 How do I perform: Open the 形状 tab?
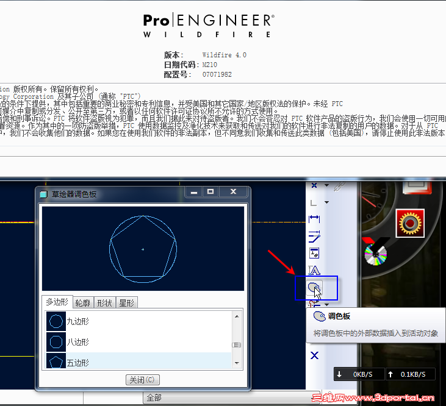click(105, 303)
